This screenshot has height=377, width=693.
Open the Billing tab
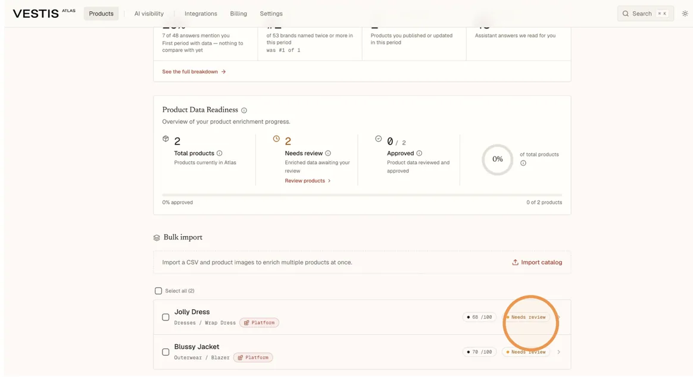tap(238, 14)
